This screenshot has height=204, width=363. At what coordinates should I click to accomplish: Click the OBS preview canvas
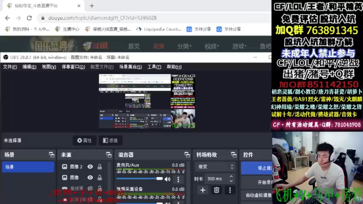point(147,101)
